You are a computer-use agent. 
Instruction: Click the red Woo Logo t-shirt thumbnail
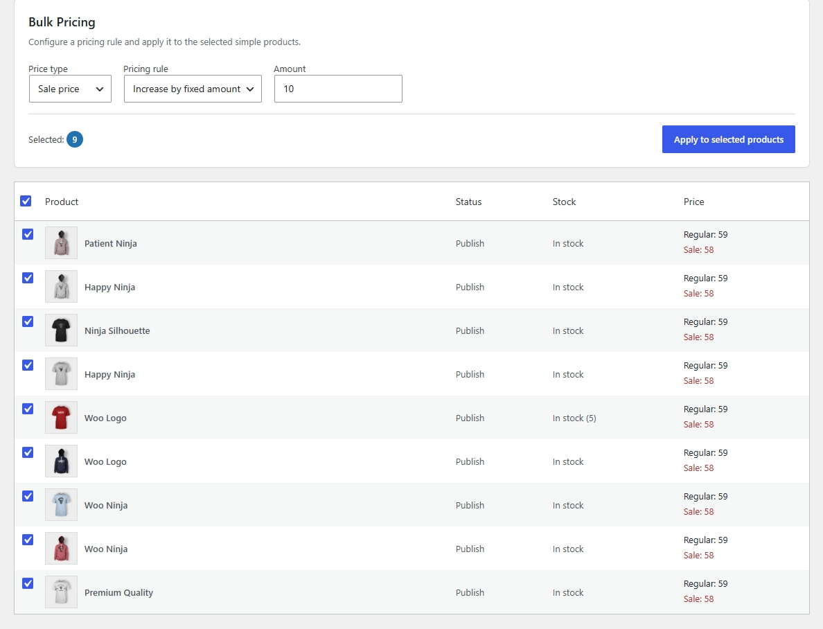click(62, 418)
